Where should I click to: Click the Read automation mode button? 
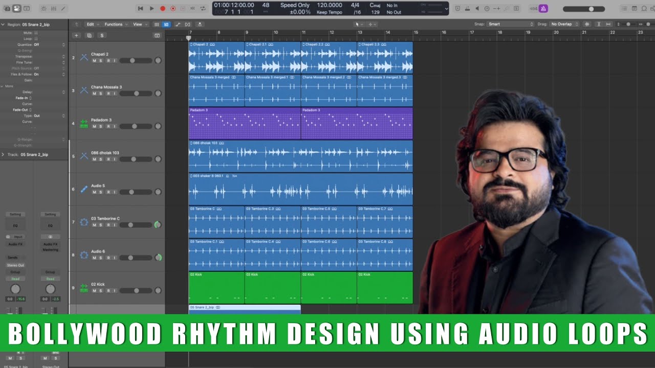pyautogui.click(x=15, y=279)
